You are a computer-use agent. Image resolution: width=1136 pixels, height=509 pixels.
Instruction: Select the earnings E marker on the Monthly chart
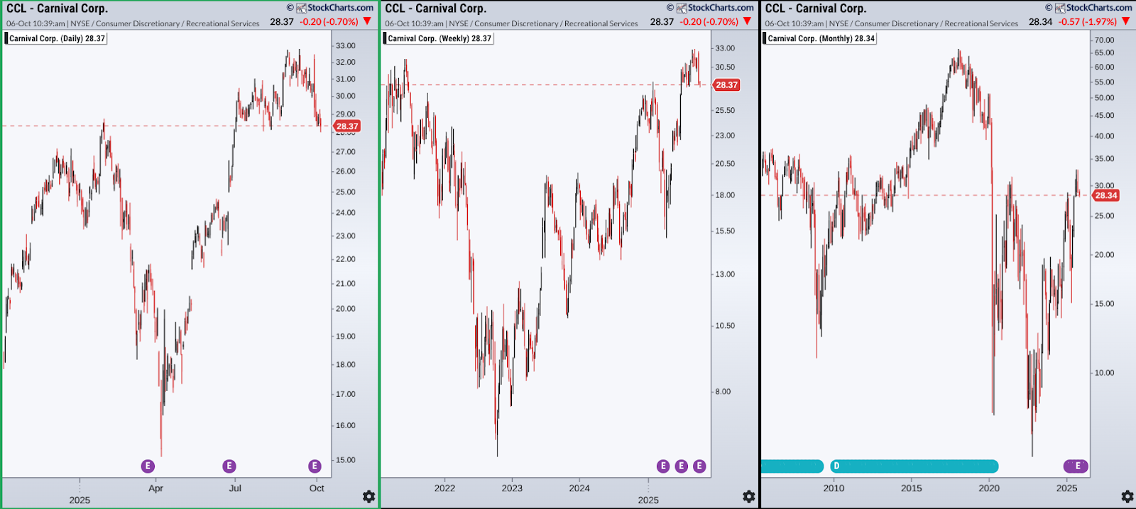pos(1077,466)
